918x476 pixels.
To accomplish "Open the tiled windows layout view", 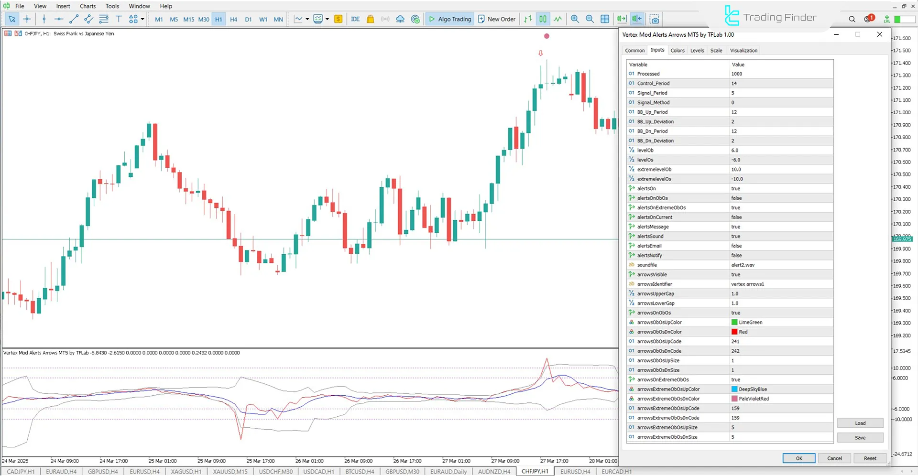I will [605, 19].
